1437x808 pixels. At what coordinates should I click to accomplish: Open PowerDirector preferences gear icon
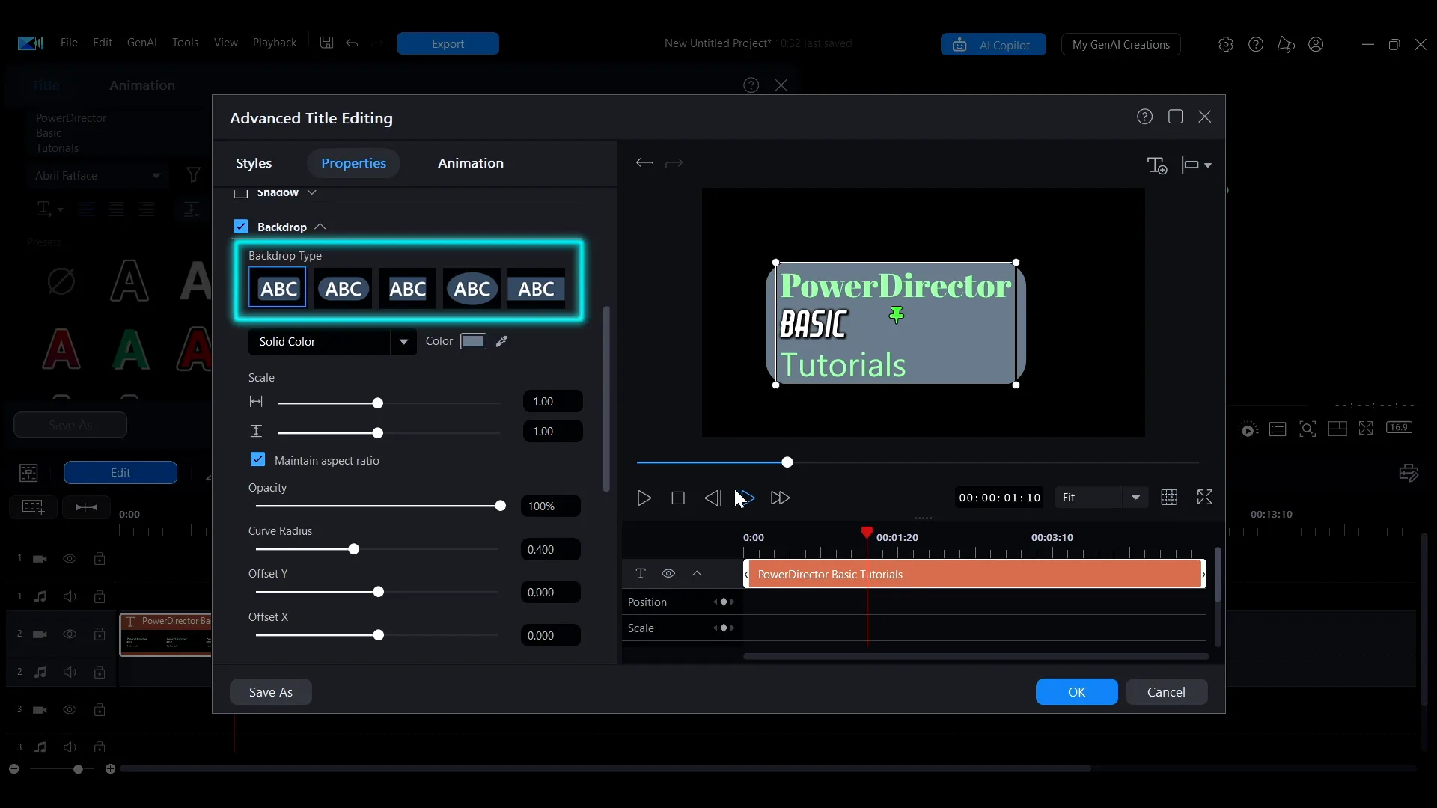(x=1225, y=44)
